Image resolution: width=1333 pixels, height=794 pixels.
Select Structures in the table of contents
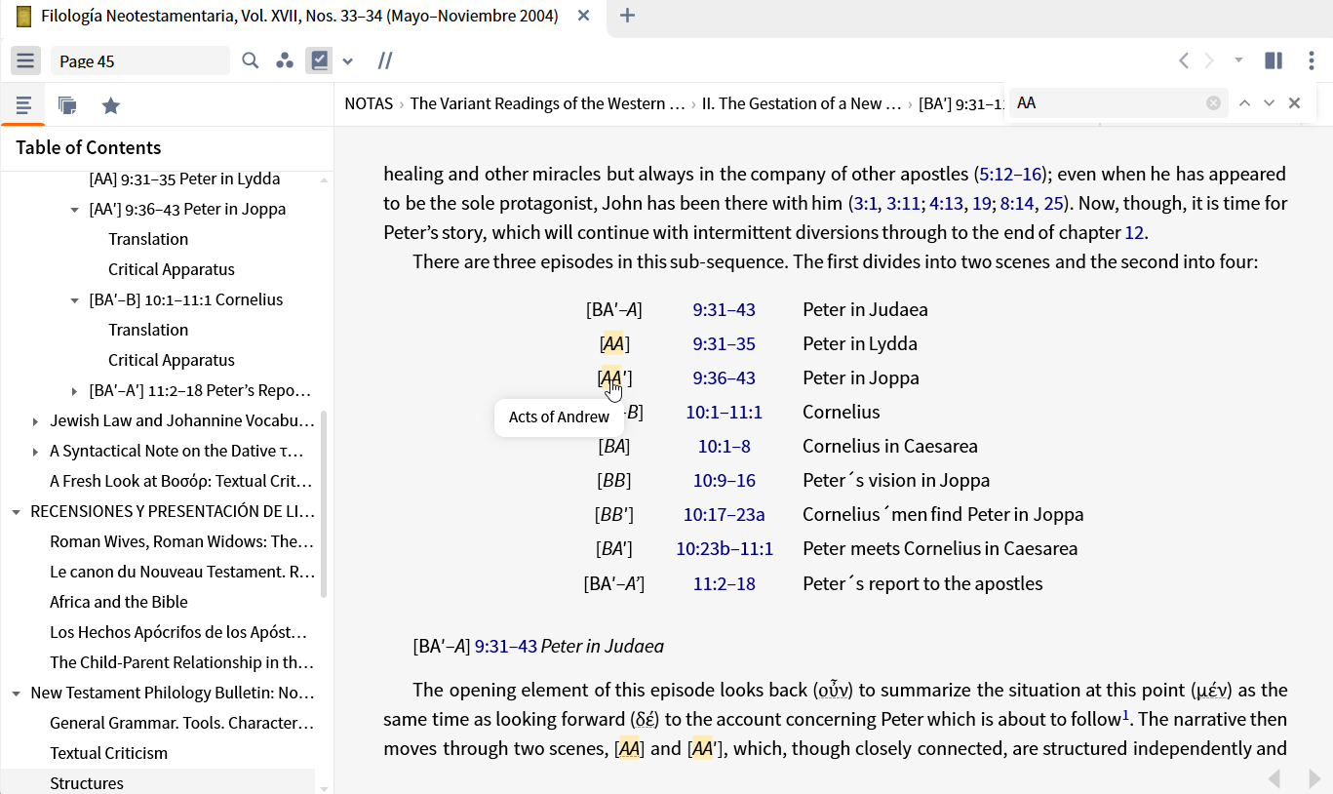coord(87,783)
